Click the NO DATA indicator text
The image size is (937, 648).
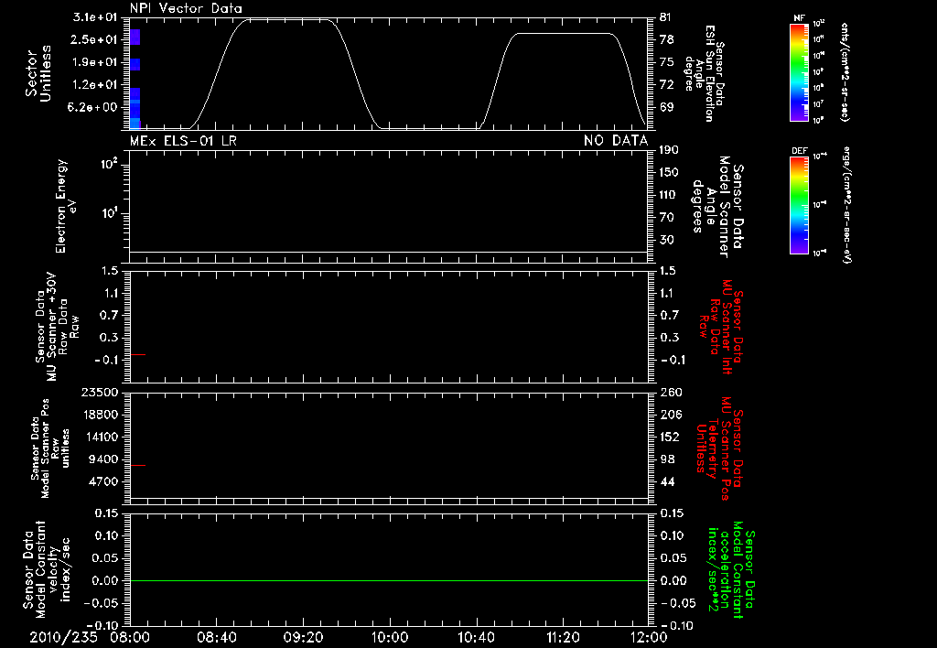tap(616, 141)
